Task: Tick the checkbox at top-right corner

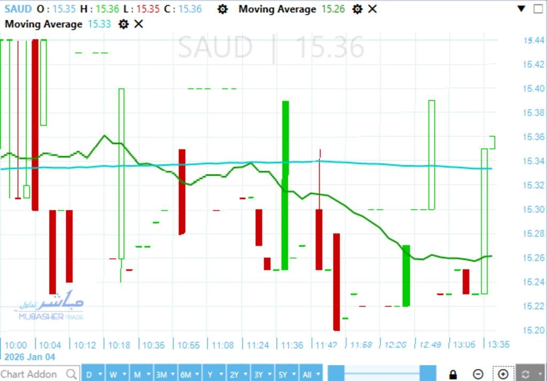Action: point(538,9)
